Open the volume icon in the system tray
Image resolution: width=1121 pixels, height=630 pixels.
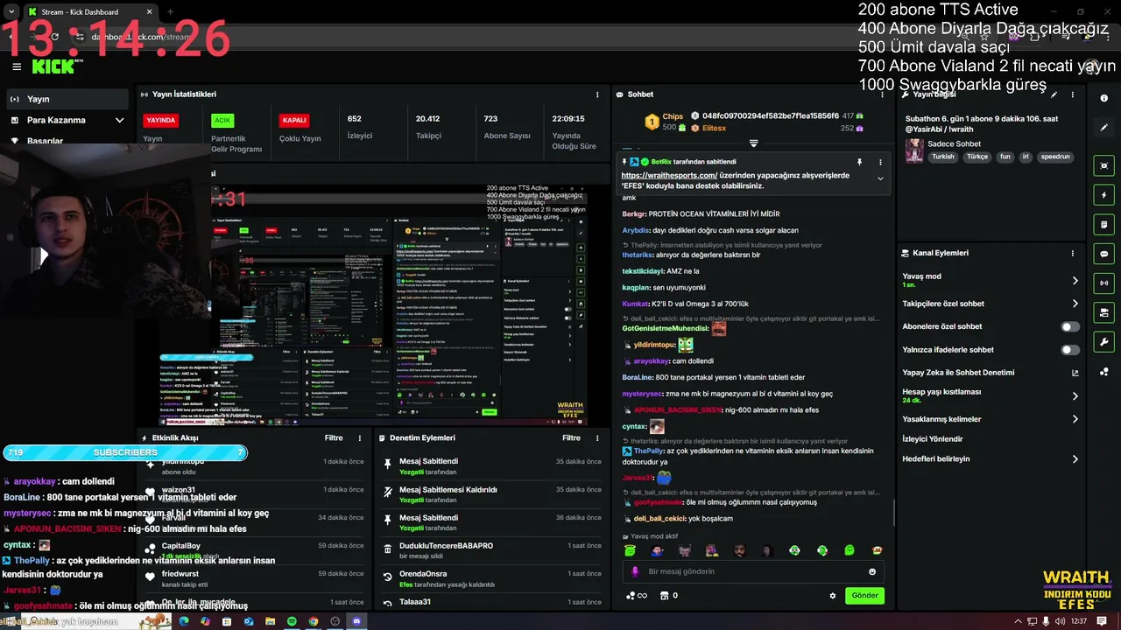1060,621
